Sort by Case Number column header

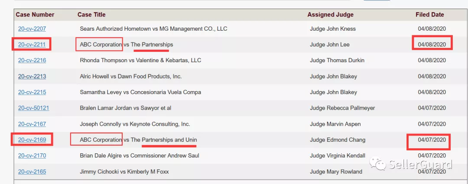[35, 15]
